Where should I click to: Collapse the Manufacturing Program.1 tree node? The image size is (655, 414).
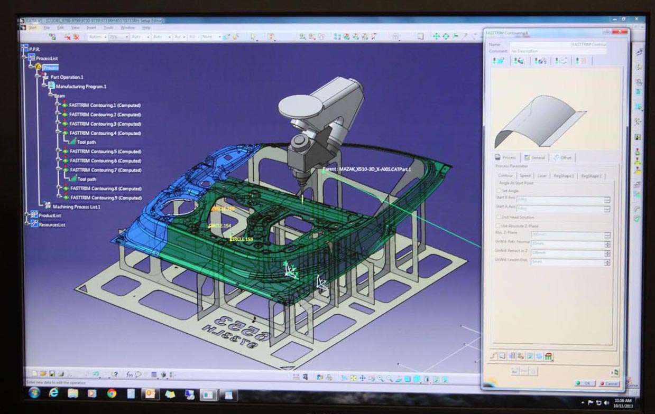(x=44, y=86)
